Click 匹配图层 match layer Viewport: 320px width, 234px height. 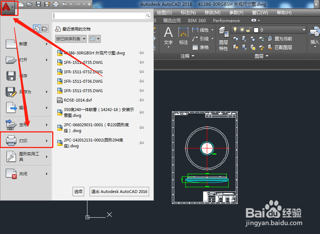(x=280, y=47)
